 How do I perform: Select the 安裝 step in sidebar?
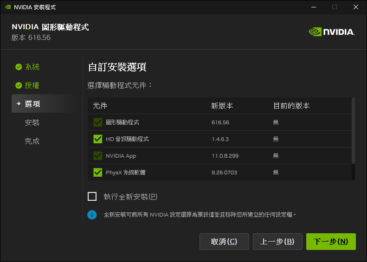tap(32, 122)
